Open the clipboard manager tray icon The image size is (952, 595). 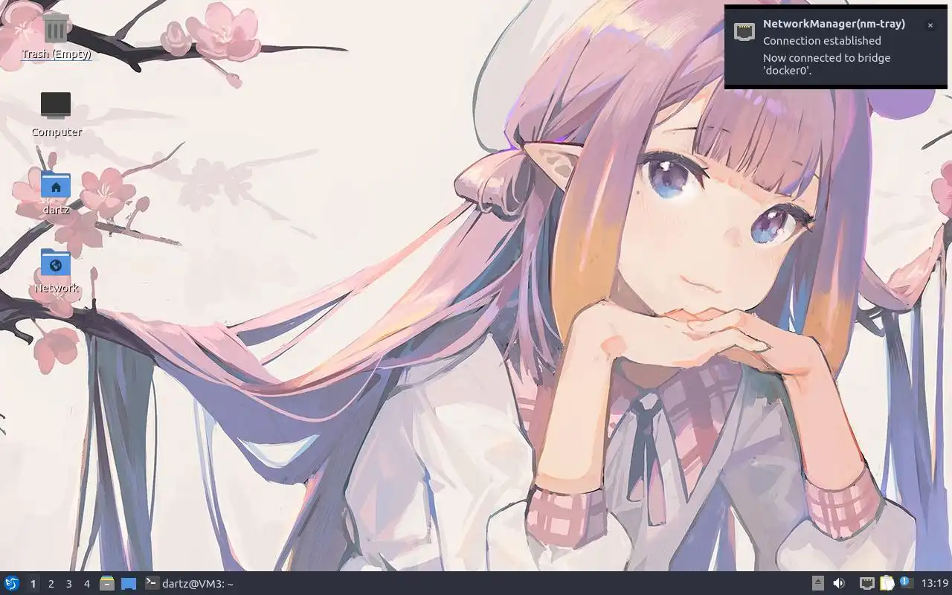click(887, 584)
